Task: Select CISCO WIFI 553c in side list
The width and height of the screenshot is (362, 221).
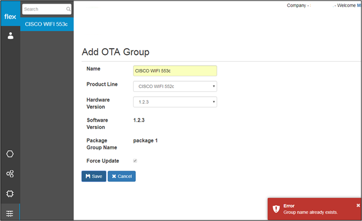Action: pos(47,24)
